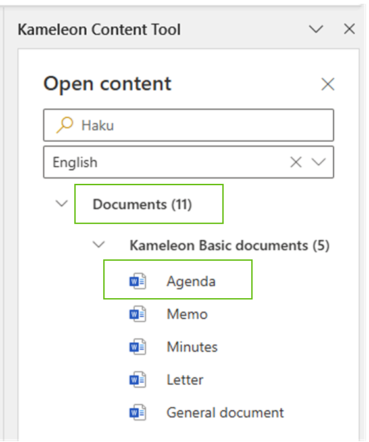
Task: Open the Memo document
Action: tap(187, 314)
